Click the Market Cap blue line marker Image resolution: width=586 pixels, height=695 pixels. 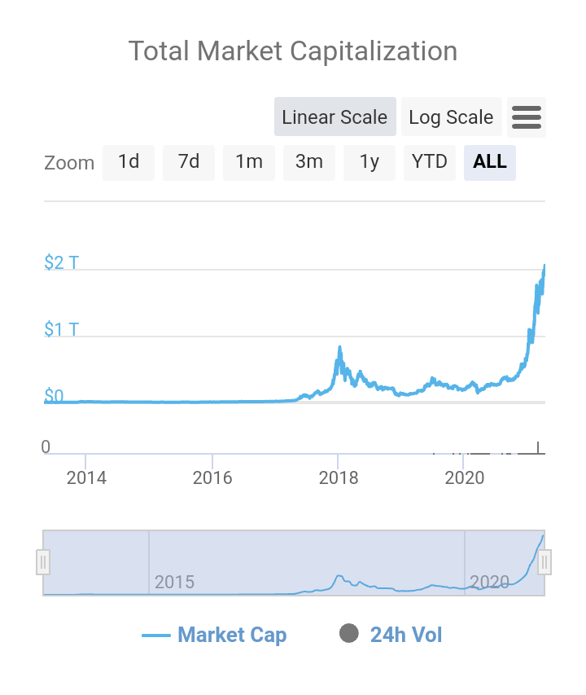coord(156,636)
